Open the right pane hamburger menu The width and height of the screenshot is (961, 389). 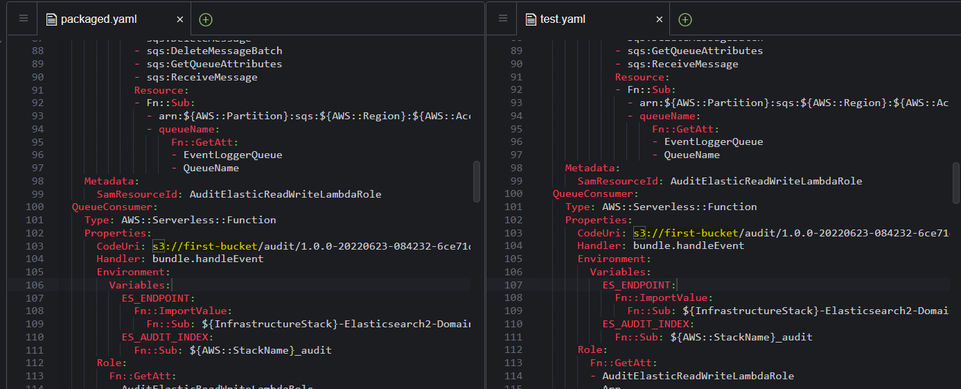point(503,19)
